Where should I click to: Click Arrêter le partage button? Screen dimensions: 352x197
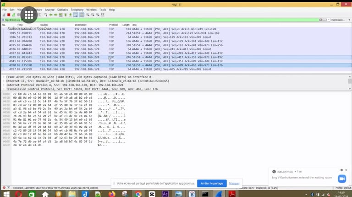(212, 183)
